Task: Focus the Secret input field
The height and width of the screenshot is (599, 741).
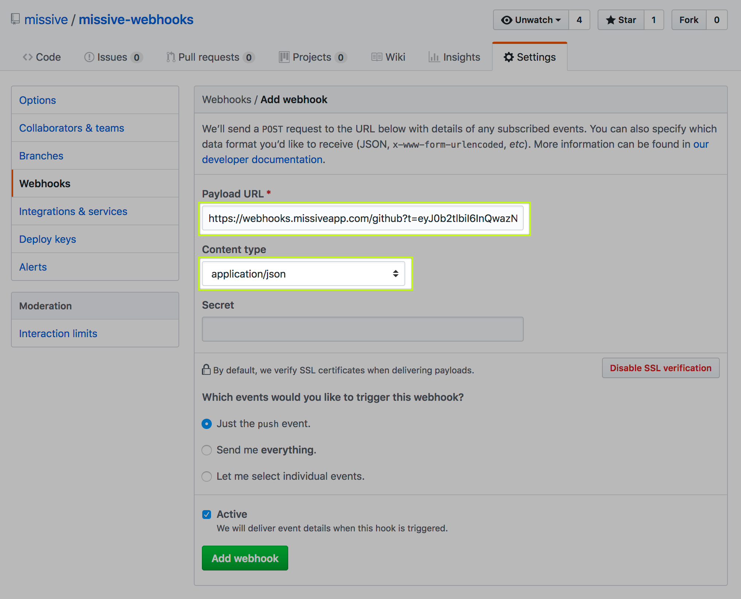Action: coord(362,329)
